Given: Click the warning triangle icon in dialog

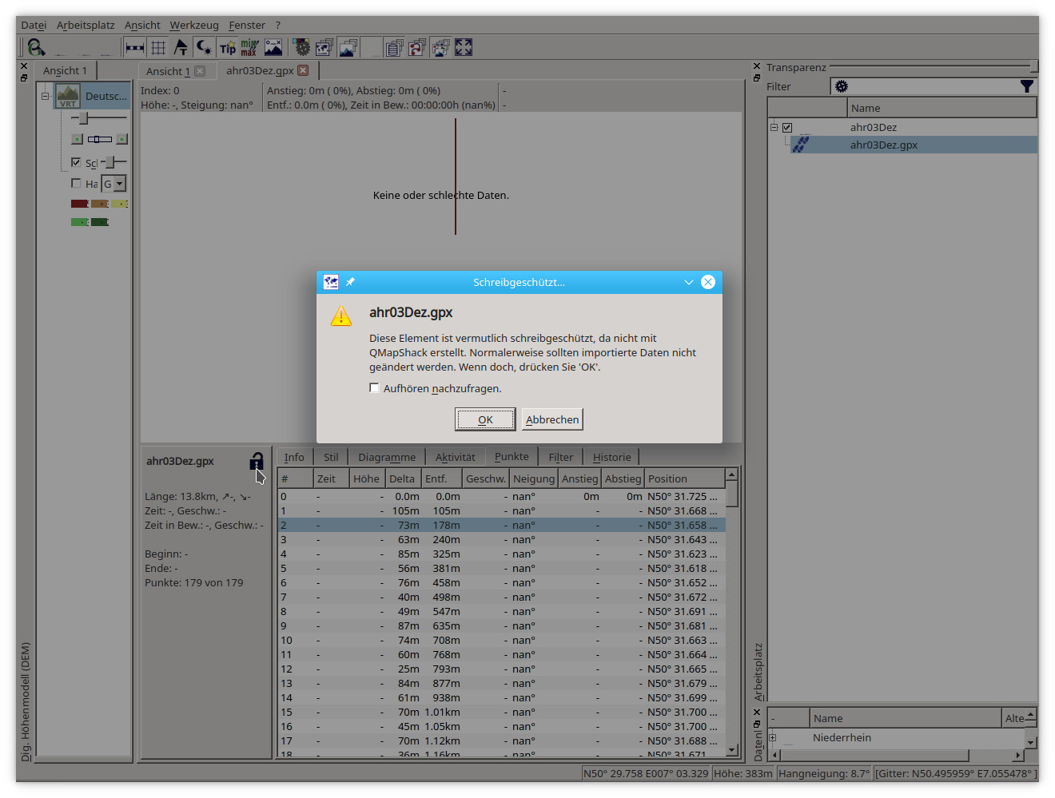Looking at the screenshot, I should [341, 316].
